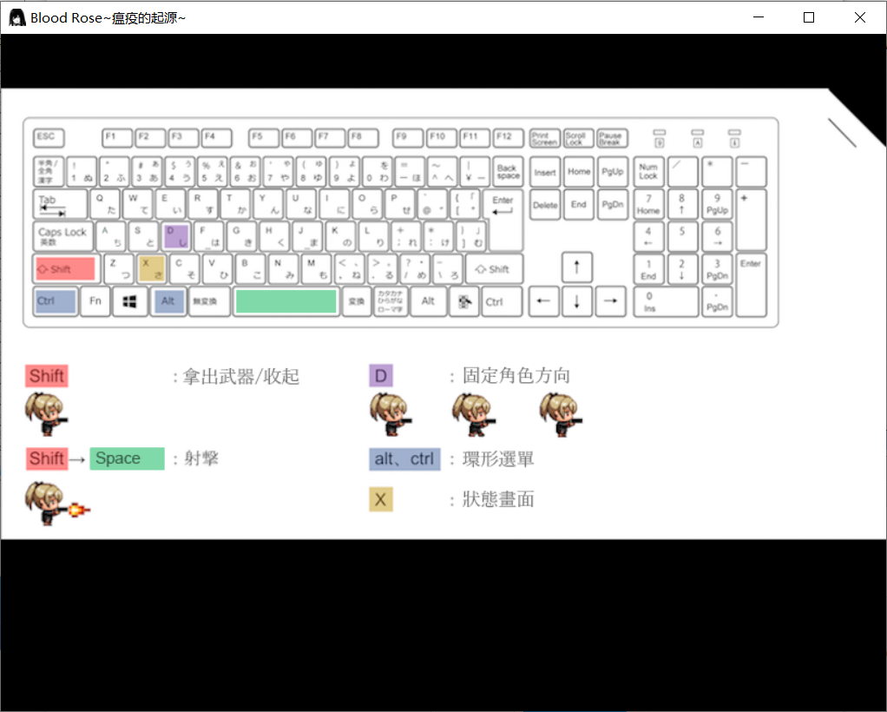Click the yellow X key on the keyboard
Screen dimensions: 887x712
[152, 269]
